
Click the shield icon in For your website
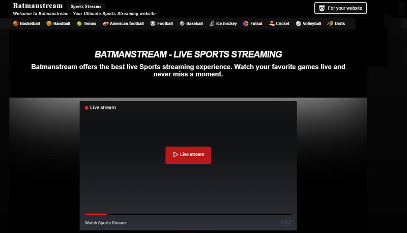tap(322, 8)
